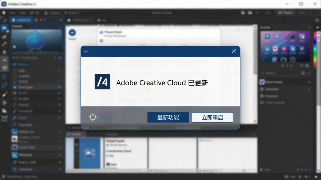
Task: Click the 立即重启 button in the dialog
Action: click(212, 117)
